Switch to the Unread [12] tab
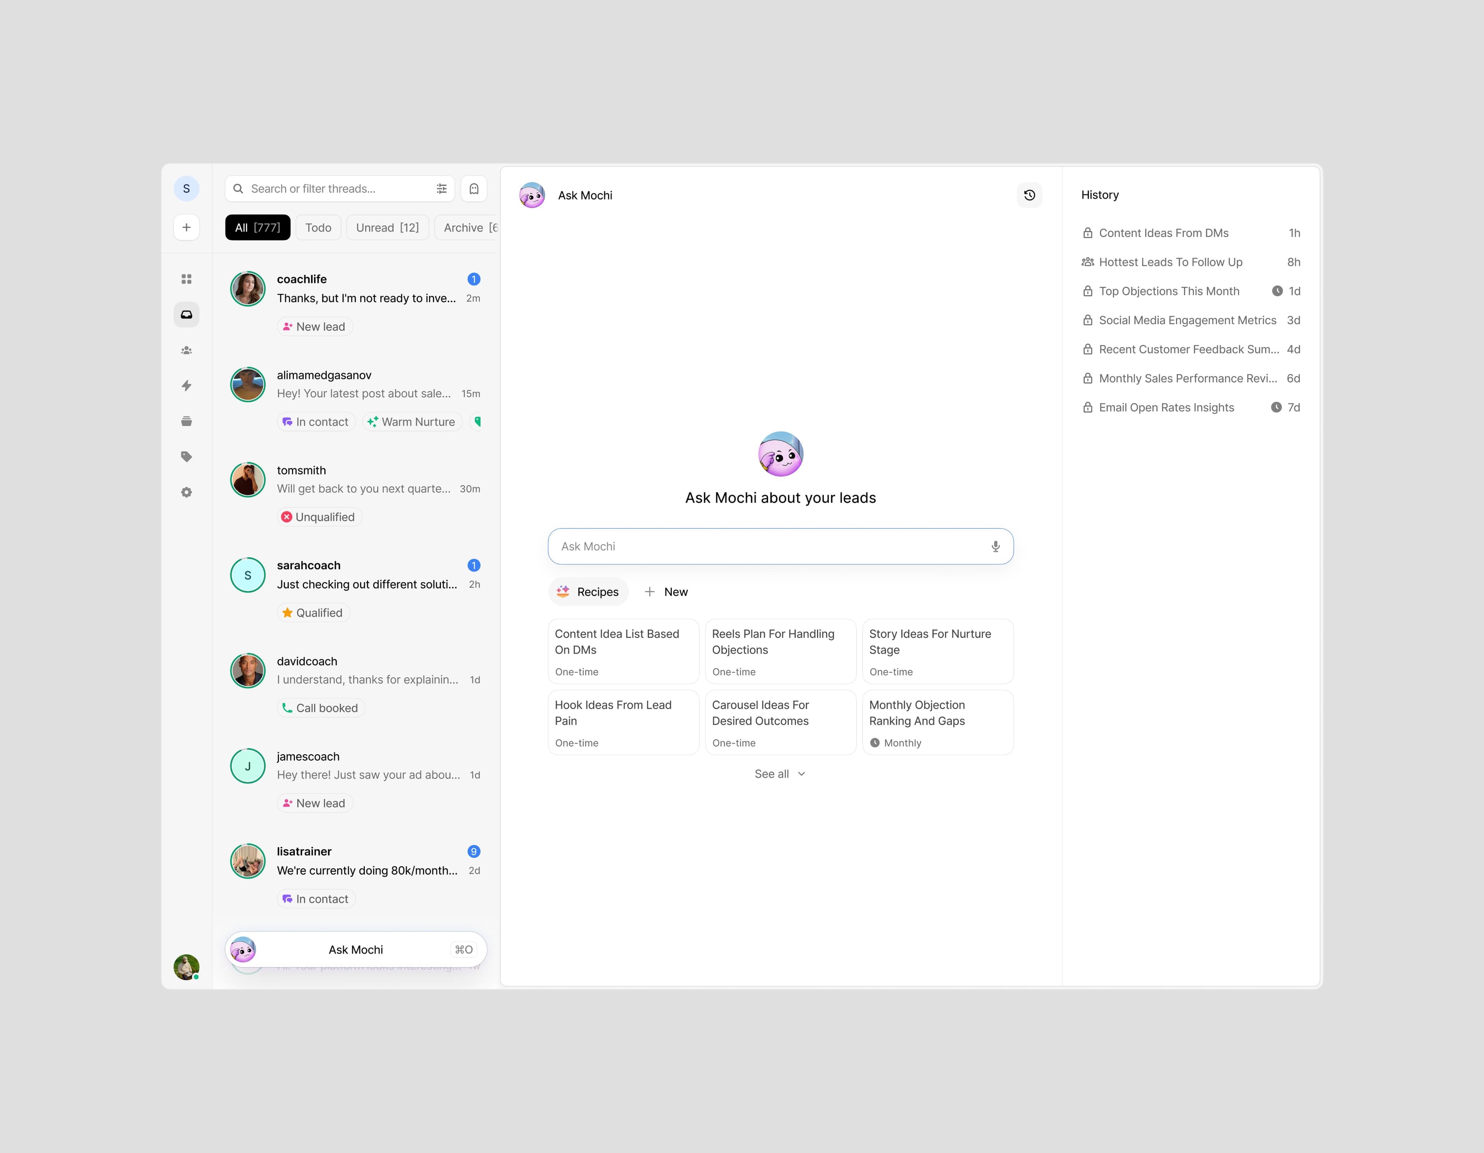This screenshot has height=1153, width=1484. point(387,228)
